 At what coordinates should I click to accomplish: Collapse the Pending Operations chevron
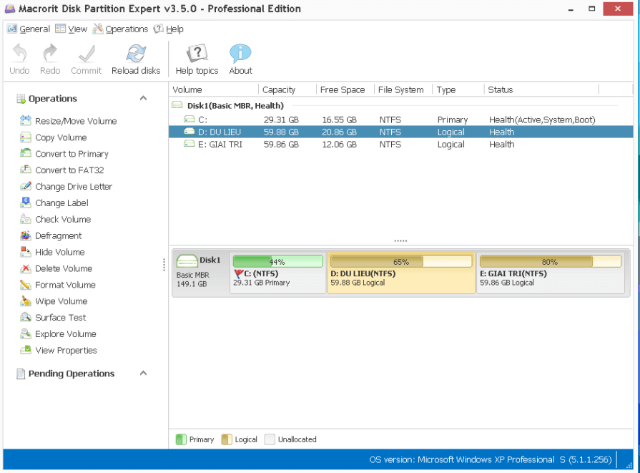coord(143,373)
